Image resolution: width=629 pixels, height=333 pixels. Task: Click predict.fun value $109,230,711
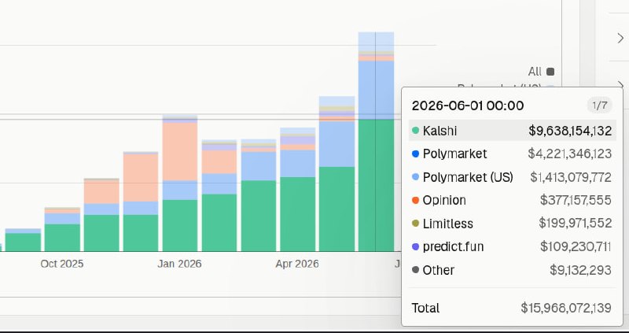pyautogui.click(x=576, y=246)
